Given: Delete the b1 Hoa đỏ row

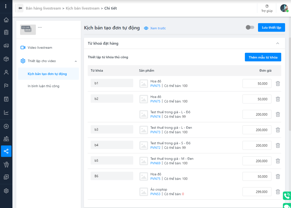Looking at the screenshot, I should pyautogui.click(x=278, y=84).
